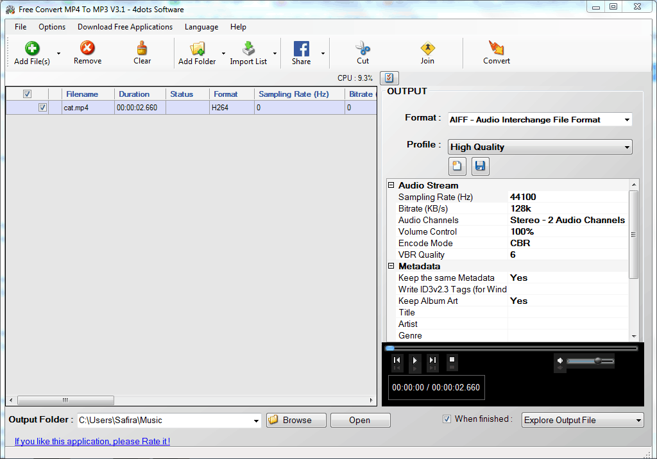Open the Options menu

(x=52, y=27)
